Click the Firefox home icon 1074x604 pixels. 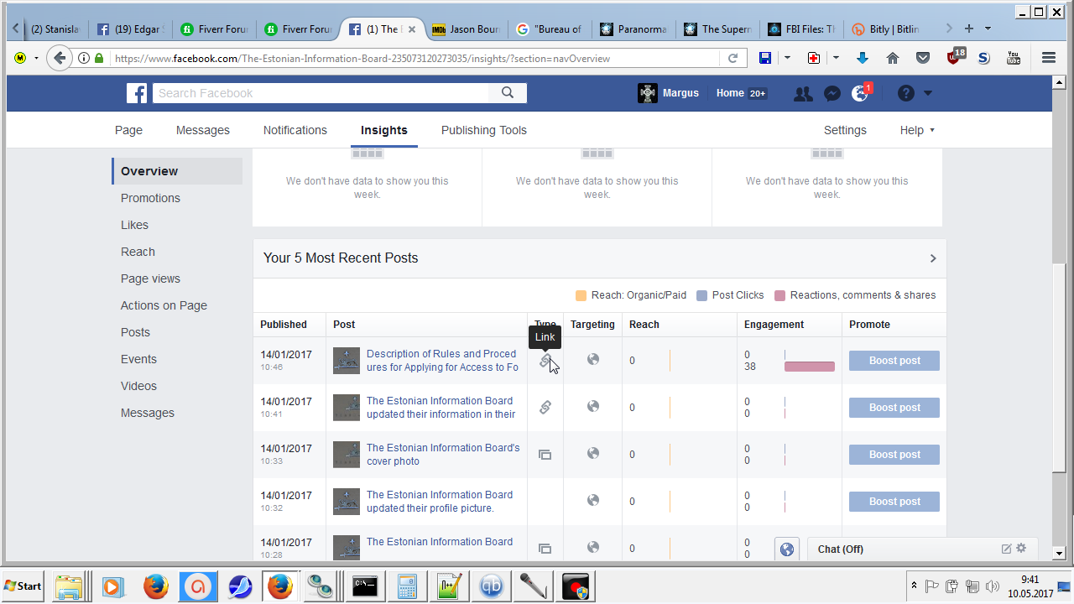tap(893, 58)
